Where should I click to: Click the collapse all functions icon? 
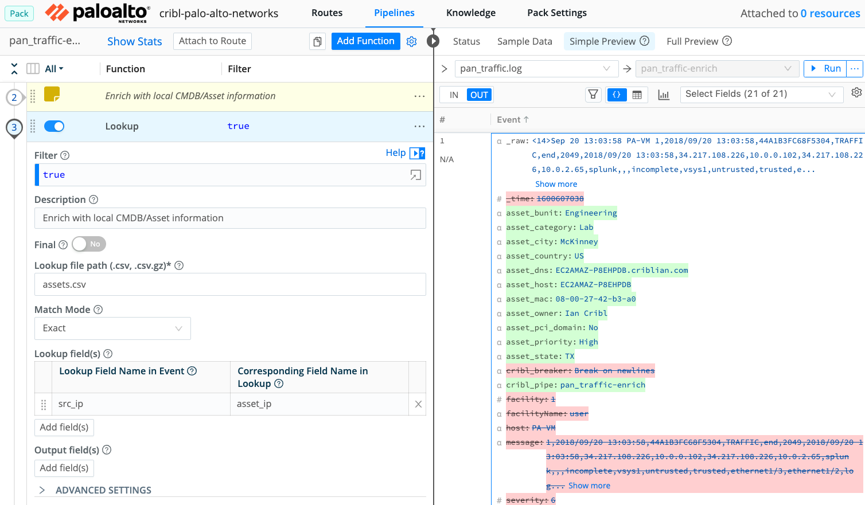(x=14, y=69)
